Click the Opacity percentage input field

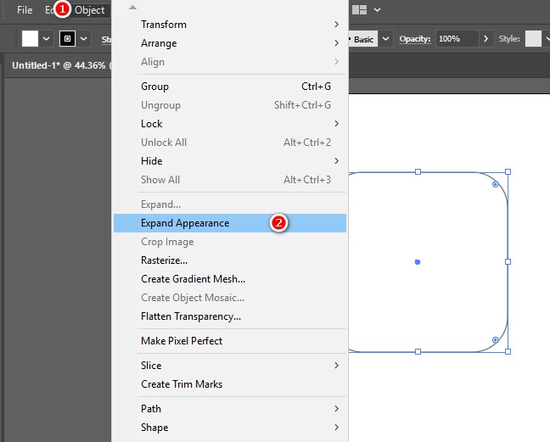point(456,39)
